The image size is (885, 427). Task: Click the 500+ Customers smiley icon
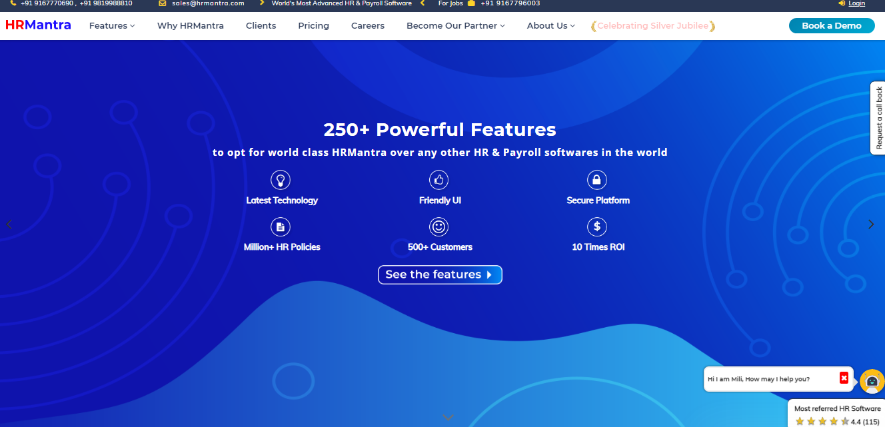click(x=439, y=227)
